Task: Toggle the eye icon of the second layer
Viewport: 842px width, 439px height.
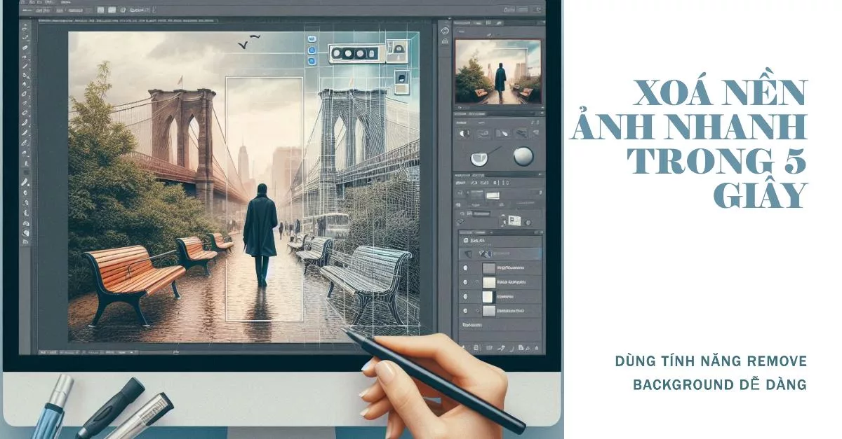Action: (x=464, y=282)
